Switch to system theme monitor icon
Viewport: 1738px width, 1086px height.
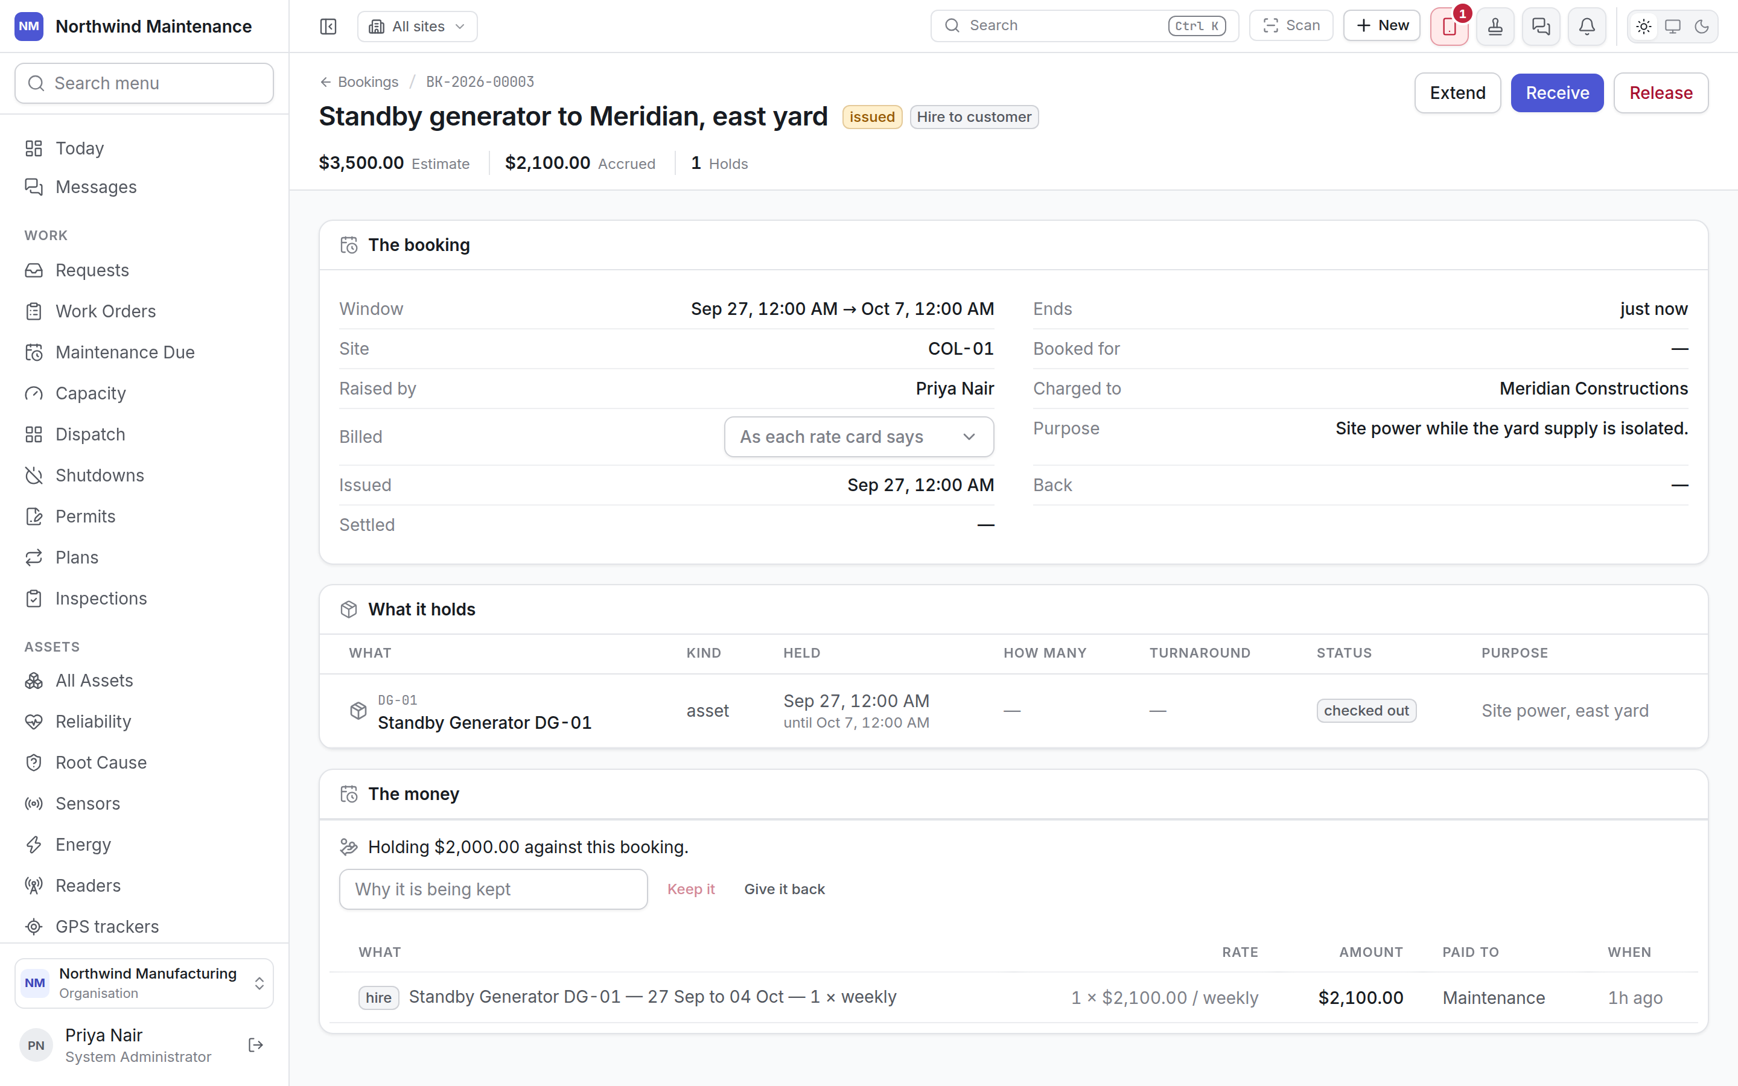[1673, 27]
